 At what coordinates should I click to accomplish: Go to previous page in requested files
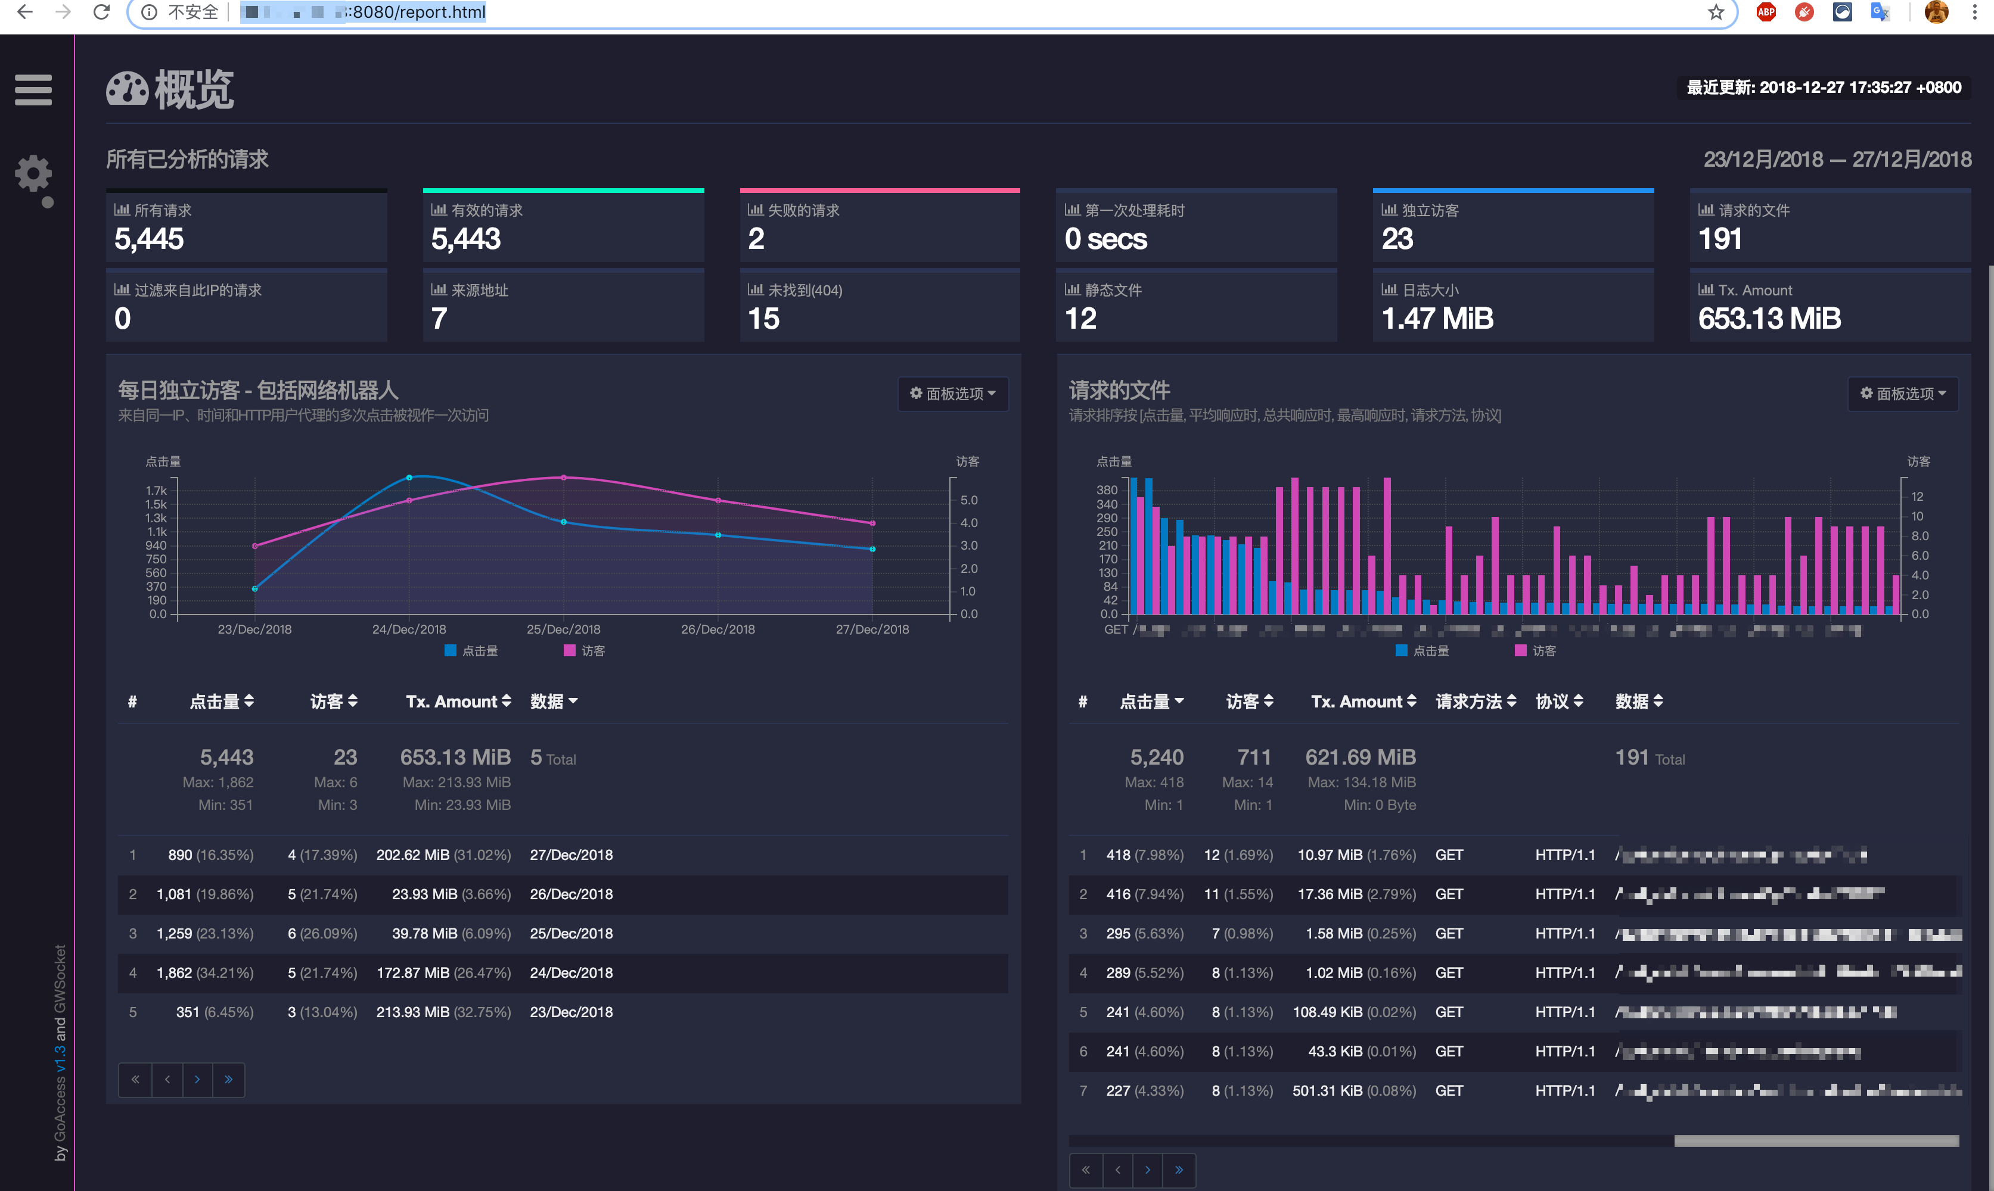[x=1118, y=1170]
